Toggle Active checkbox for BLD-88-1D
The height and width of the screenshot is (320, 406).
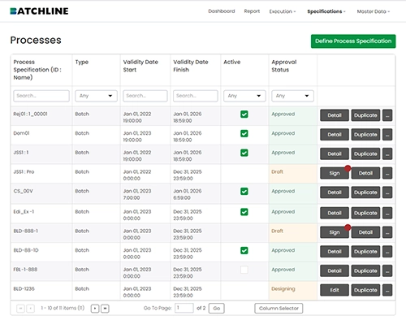tap(244, 250)
